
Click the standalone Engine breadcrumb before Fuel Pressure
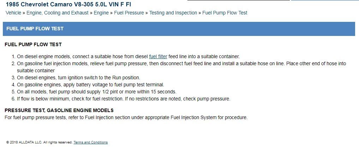coord(101,13)
